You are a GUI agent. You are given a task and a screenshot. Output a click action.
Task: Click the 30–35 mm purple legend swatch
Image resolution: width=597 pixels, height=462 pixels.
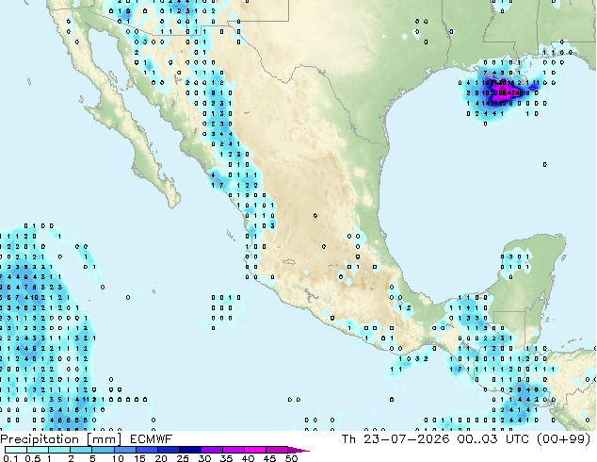212,450
